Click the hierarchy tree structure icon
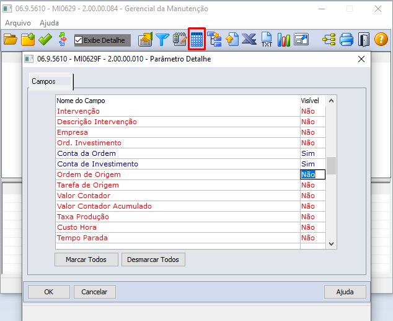This screenshot has height=321, width=393. (214, 39)
